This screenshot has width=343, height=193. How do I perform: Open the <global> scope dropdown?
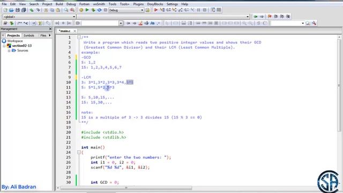pos(74,17)
